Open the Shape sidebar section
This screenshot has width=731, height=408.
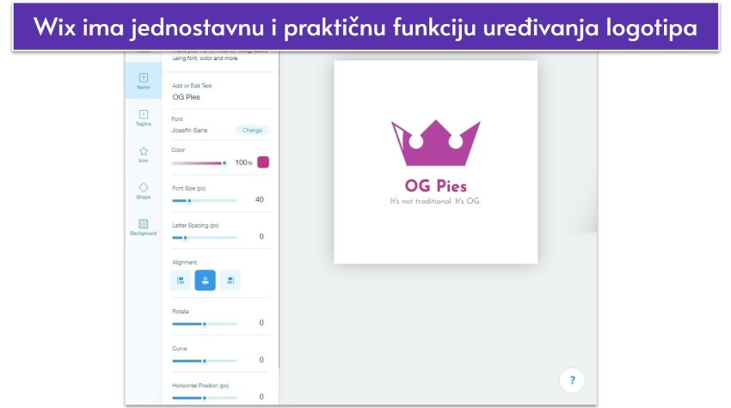[143, 191]
